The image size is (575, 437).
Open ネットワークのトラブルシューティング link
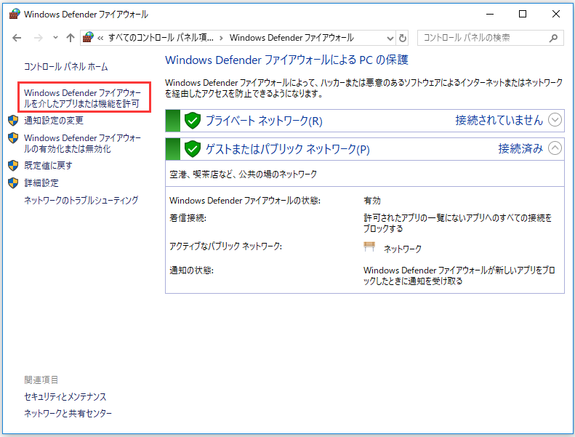81,201
